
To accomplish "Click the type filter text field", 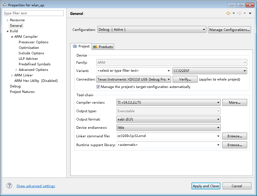I will (34, 13).
